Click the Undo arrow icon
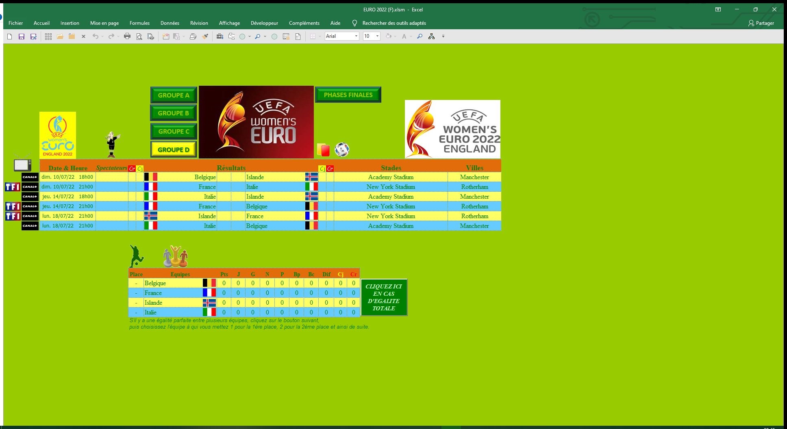The height and width of the screenshot is (429, 787). pyautogui.click(x=95, y=37)
